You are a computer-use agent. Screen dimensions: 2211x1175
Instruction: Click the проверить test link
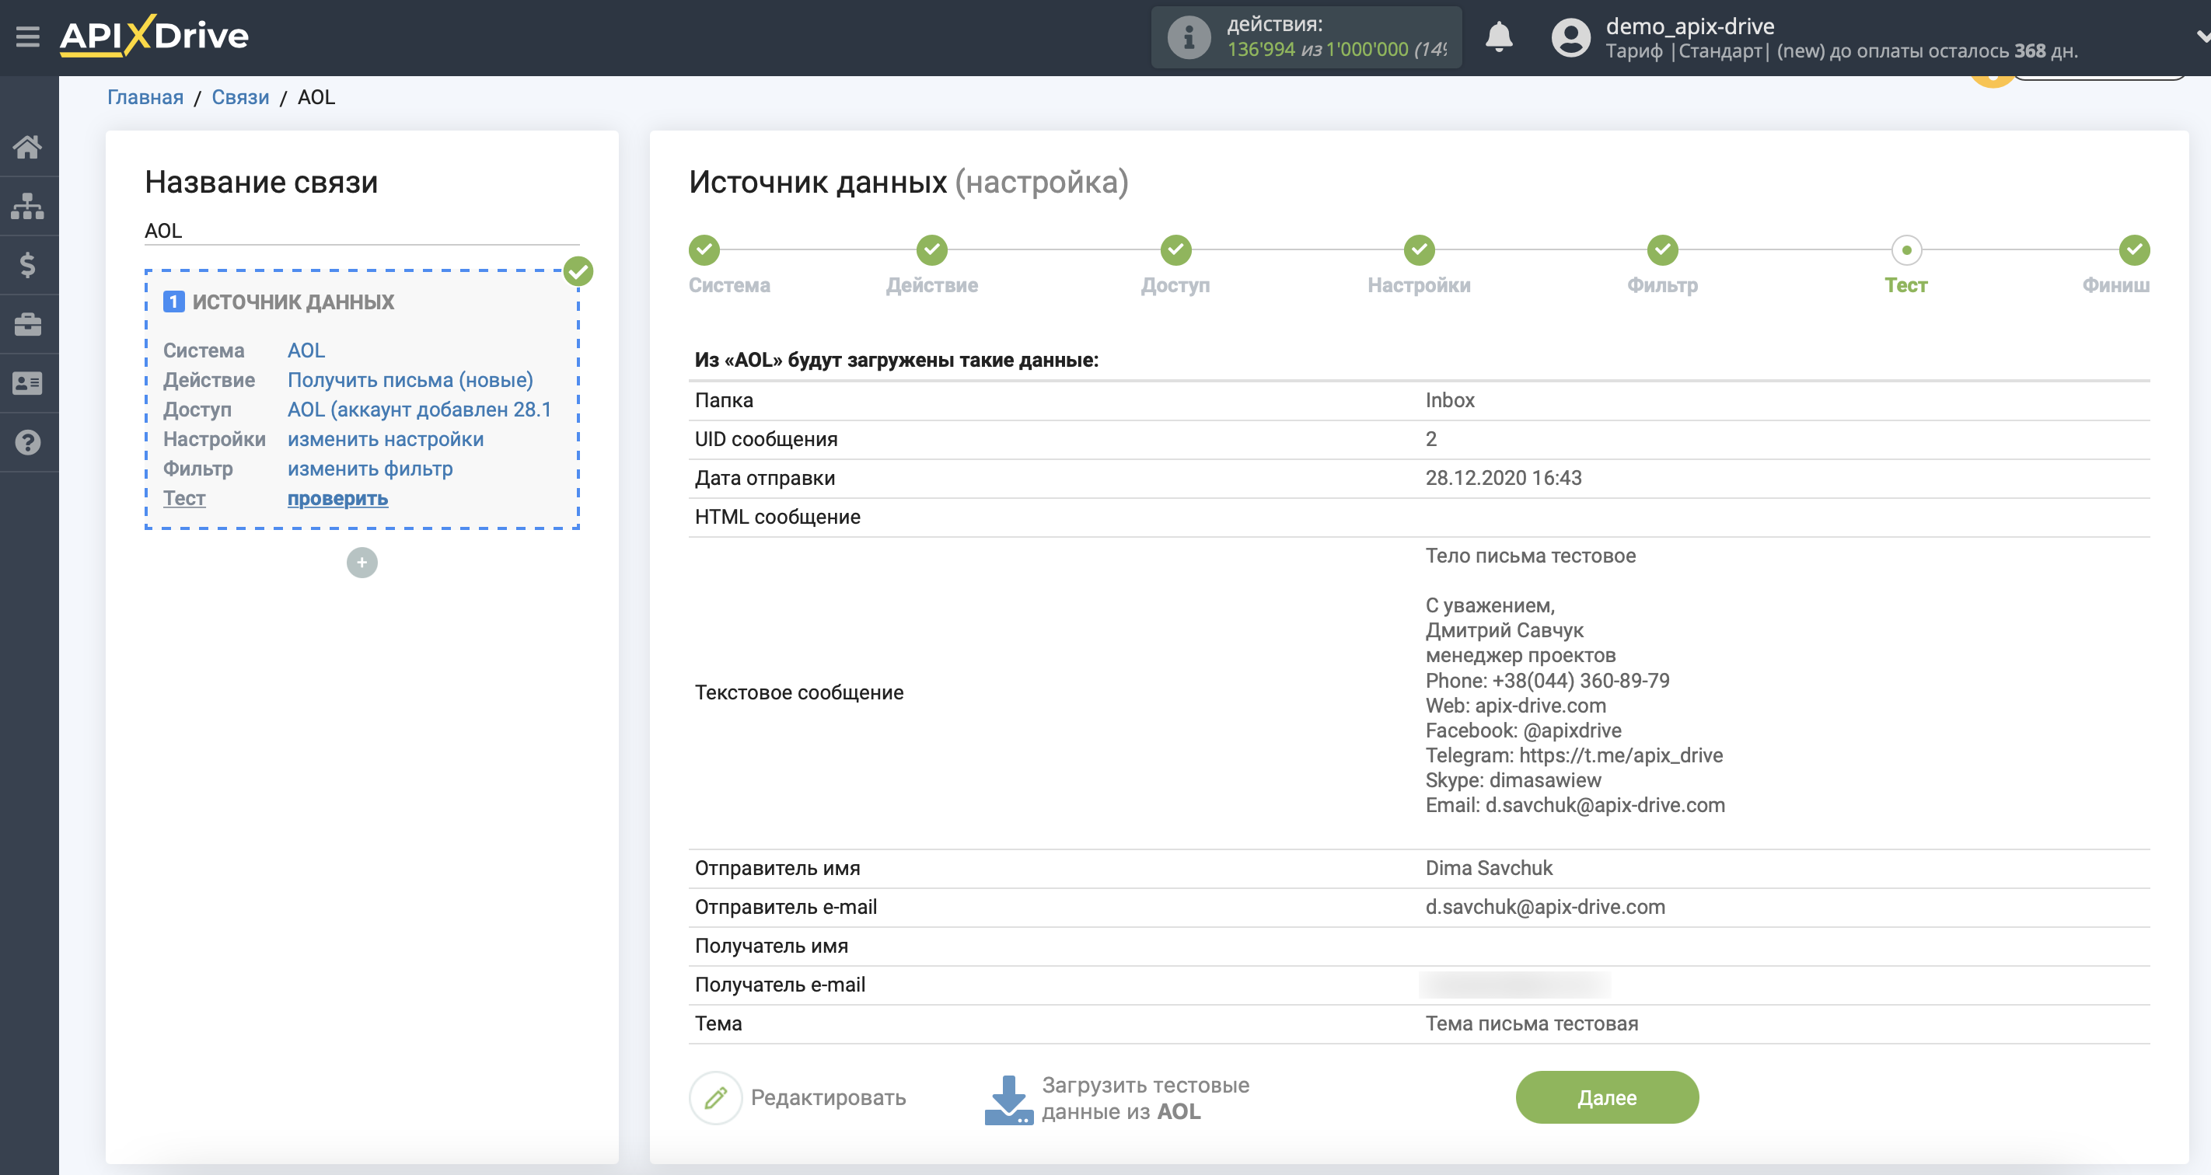click(x=337, y=498)
